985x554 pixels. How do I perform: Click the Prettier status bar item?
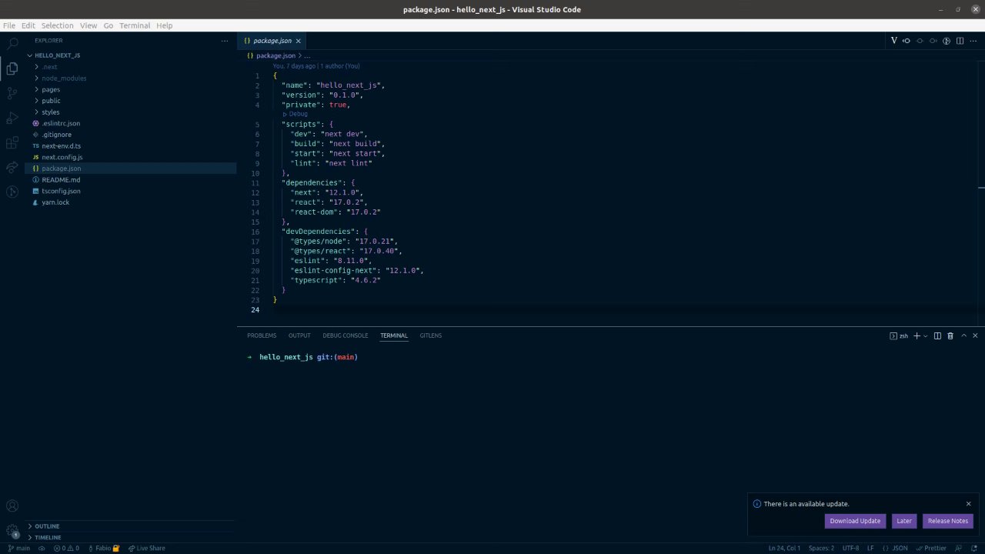931,549
